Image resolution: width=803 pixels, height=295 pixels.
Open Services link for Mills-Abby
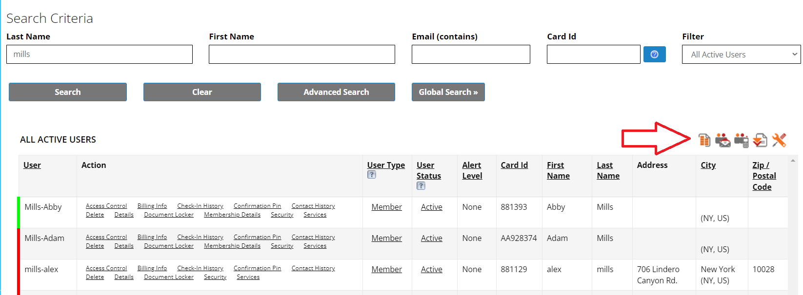pyautogui.click(x=315, y=215)
